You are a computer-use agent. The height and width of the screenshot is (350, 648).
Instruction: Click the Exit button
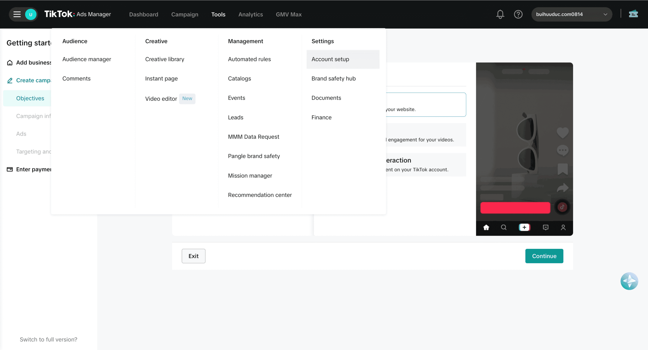point(193,256)
